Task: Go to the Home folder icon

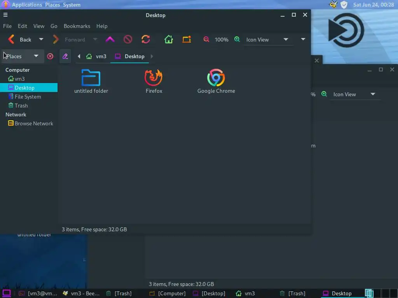Action: click(169, 39)
